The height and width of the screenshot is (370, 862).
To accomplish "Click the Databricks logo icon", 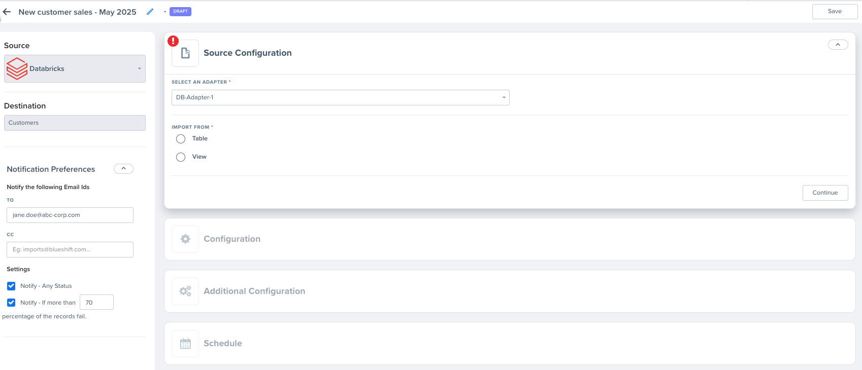I will tap(17, 68).
